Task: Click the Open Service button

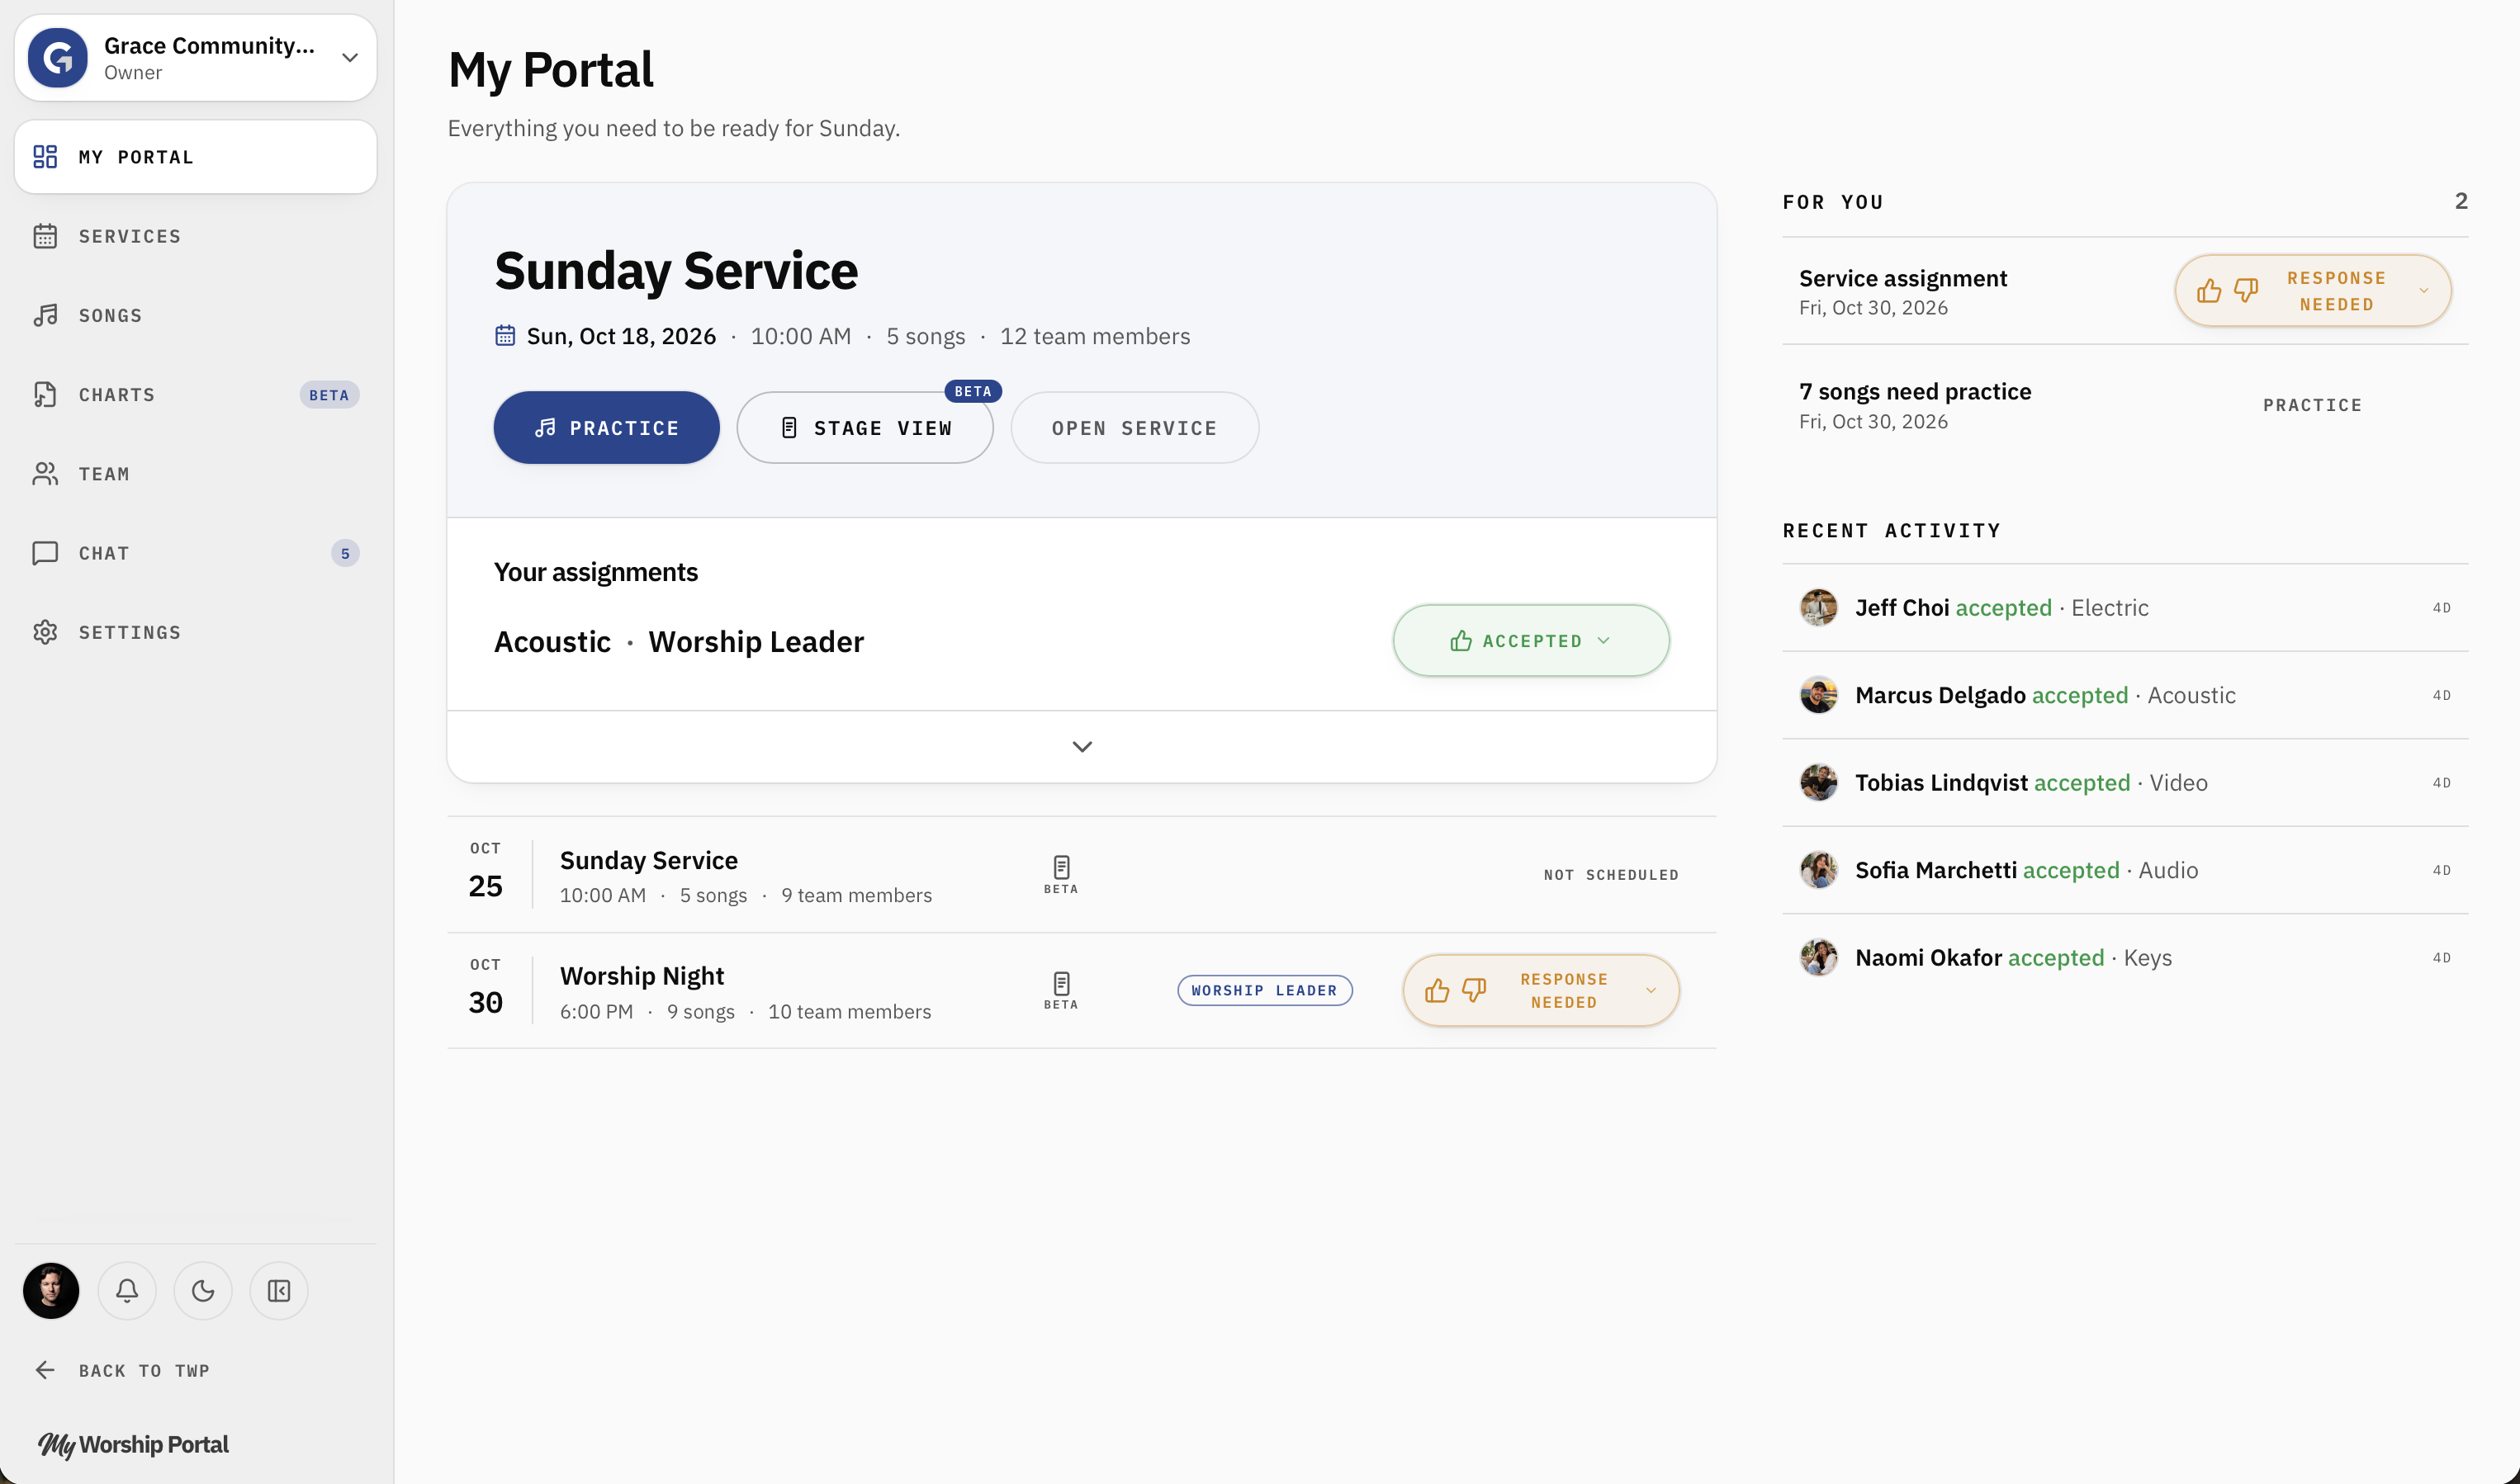Action: click(x=1134, y=427)
